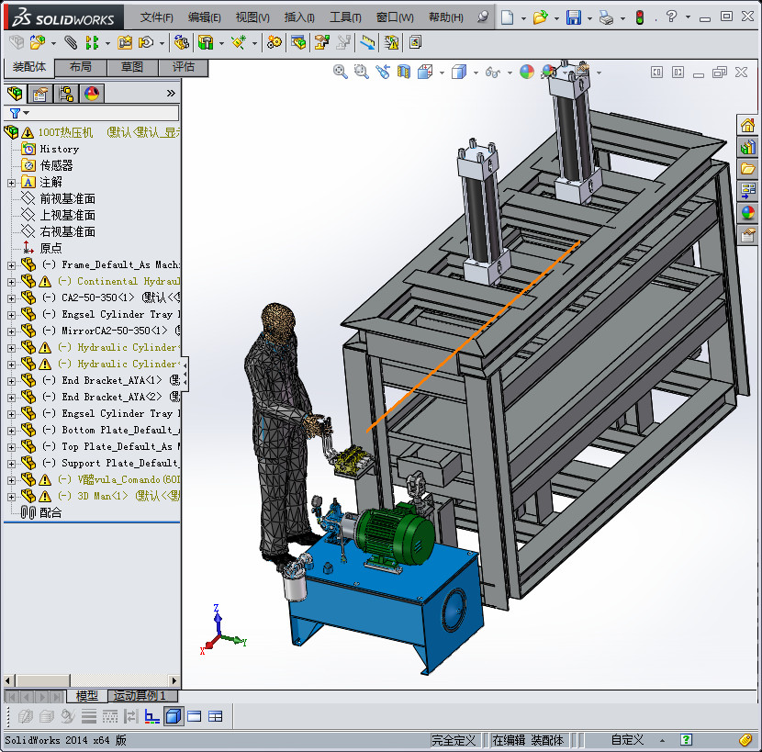This screenshot has height=752, width=762.
Task: Click the Bill of Materials icon
Action: [x=298, y=43]
